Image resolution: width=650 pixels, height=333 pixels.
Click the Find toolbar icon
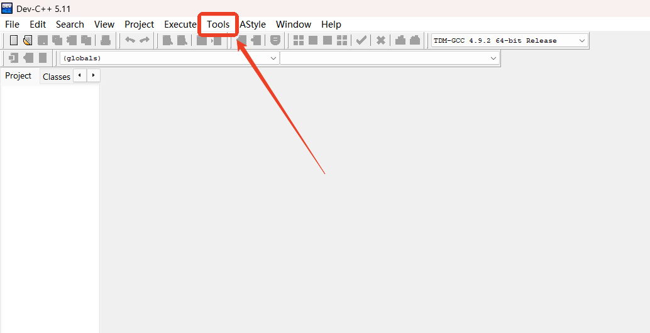[167, 40]
